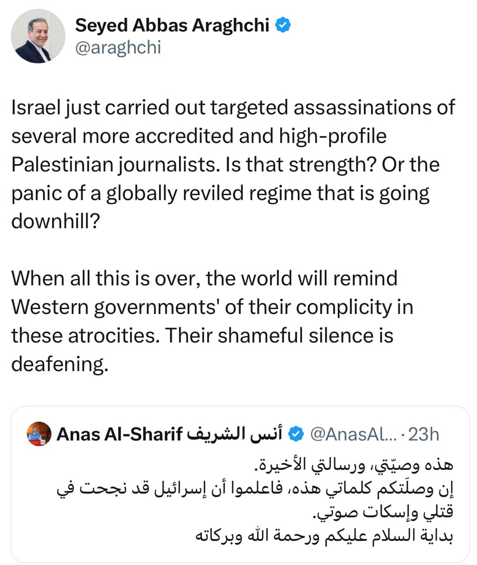Click the Arabic greeting line ending "وبركاته"
This screenshot has height=565, width=477.
tap(324, 535)
